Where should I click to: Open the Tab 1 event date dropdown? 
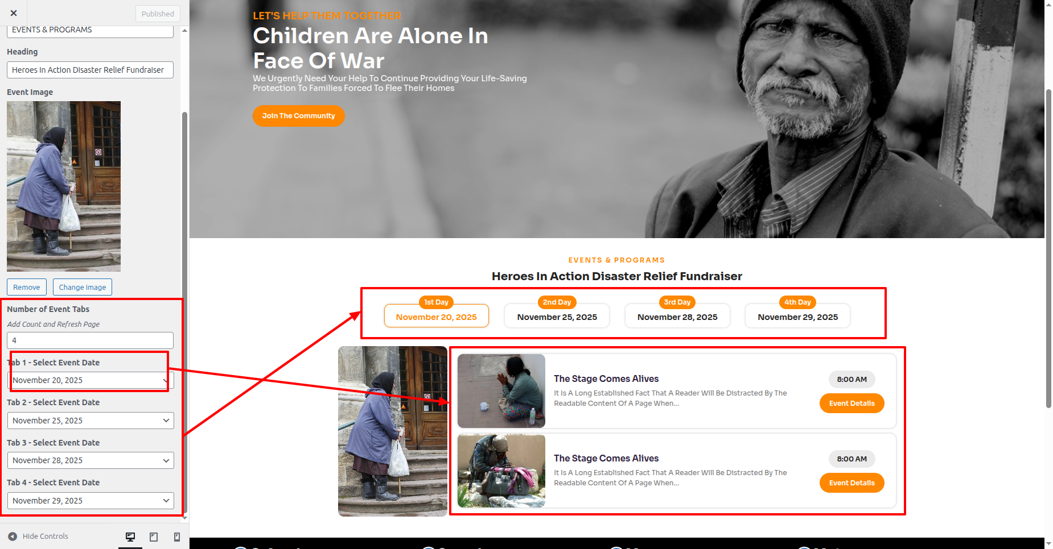[x=91, y=380]
